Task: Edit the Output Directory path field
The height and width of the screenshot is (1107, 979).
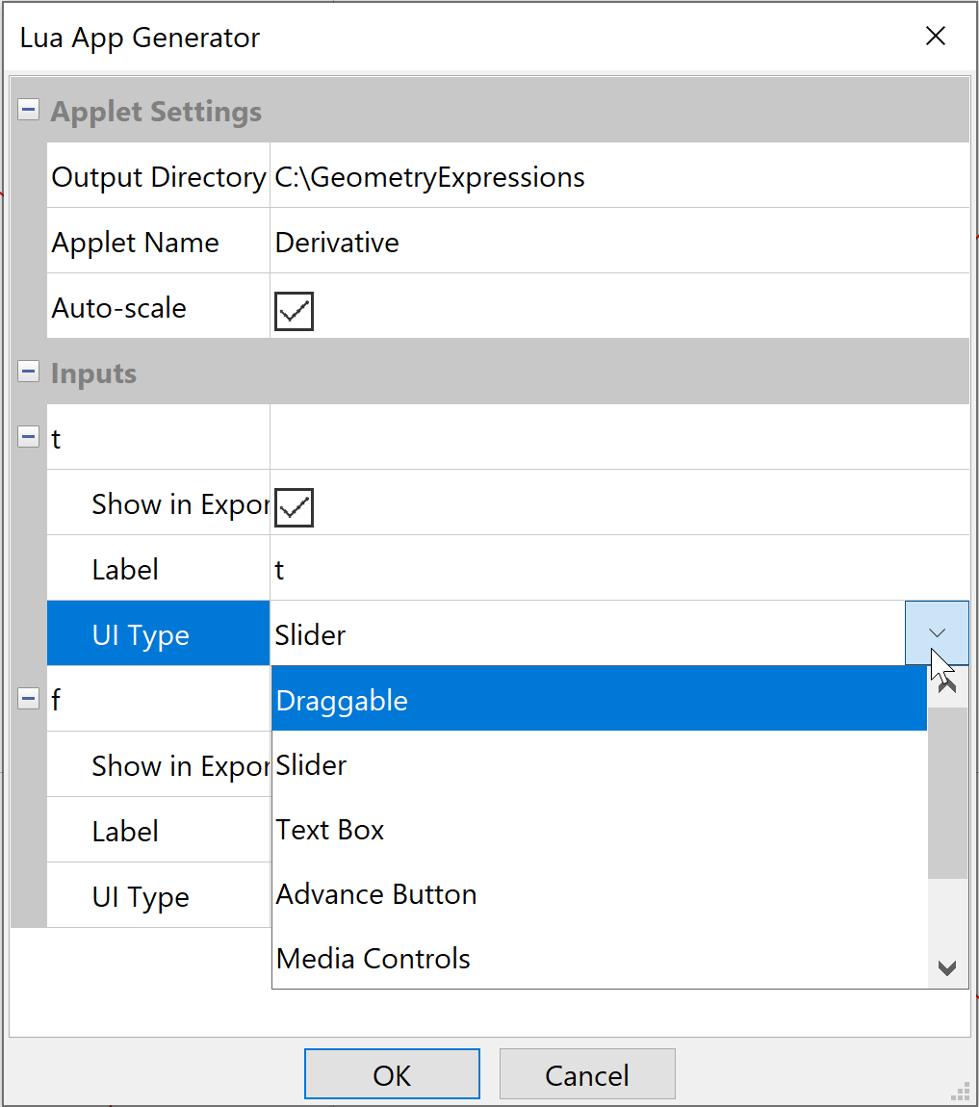Action: pyautogui.click(x=616, y=177)
